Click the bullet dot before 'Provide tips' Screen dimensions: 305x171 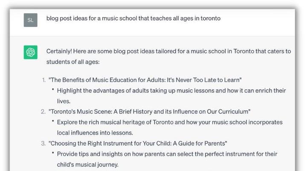53,153
